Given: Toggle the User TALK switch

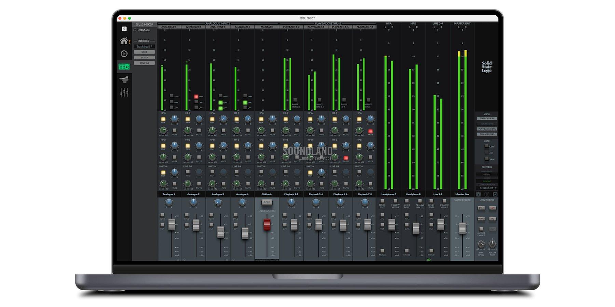Looking at the screenshot, I should tap(487, 159).
